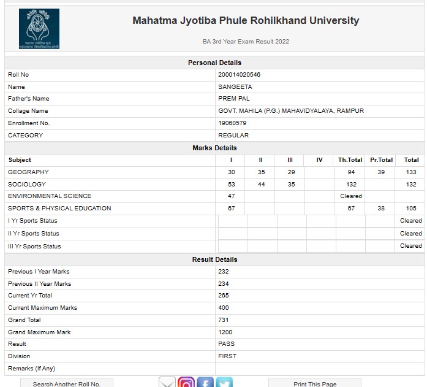Select Sociology paper I marks 53
This screenshot has width=427, height=387.
point(231,184)
